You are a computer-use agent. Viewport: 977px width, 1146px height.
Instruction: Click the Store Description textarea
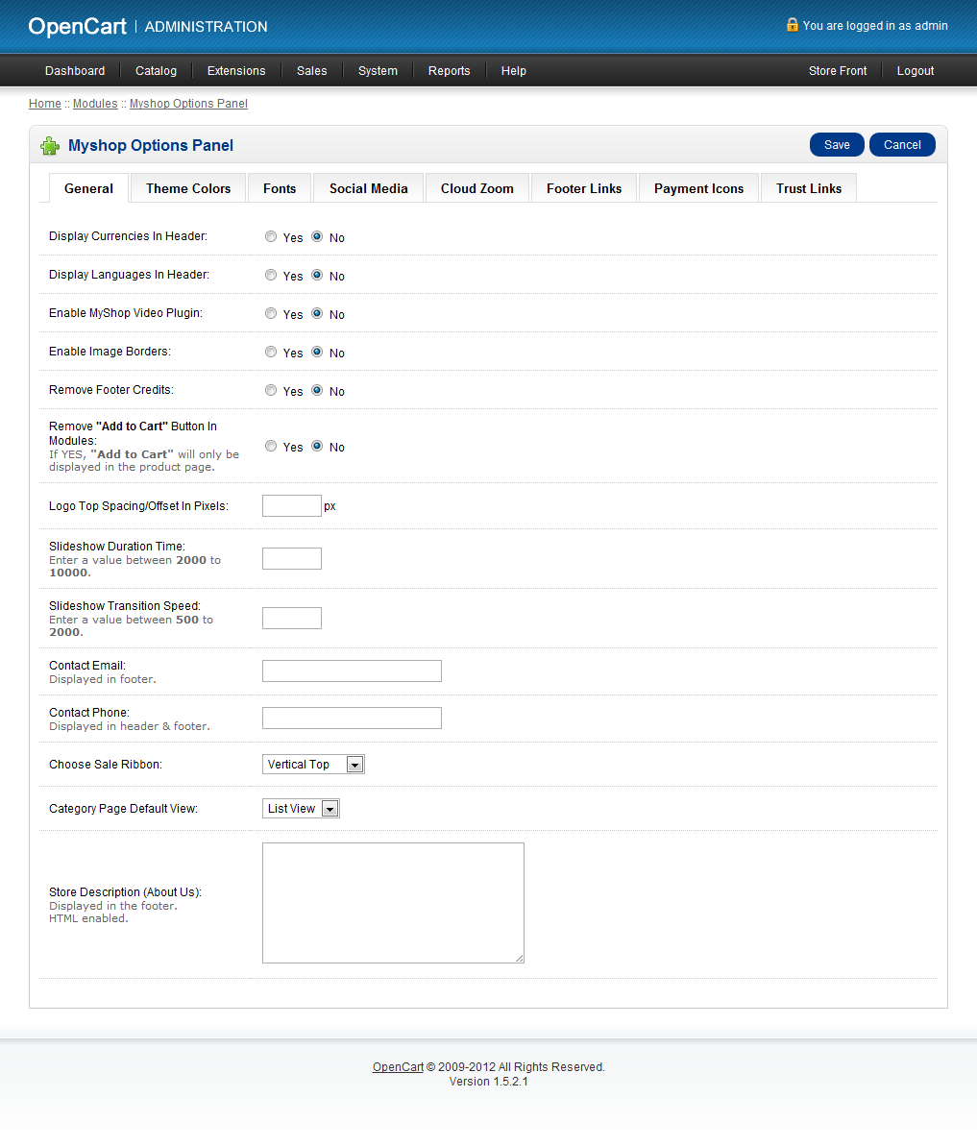coord(393,903)
